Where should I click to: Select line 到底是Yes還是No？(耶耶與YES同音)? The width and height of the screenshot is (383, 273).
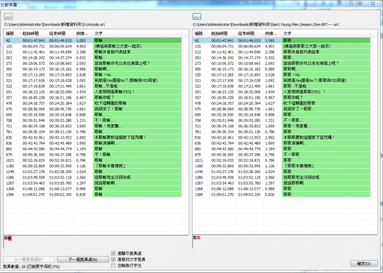click(282, 80)
